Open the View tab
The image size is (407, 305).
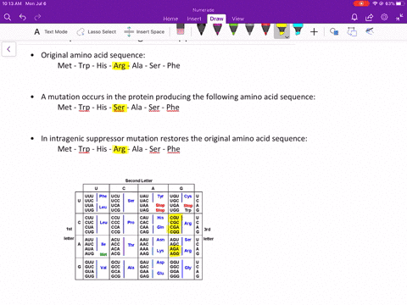(237, 19)
